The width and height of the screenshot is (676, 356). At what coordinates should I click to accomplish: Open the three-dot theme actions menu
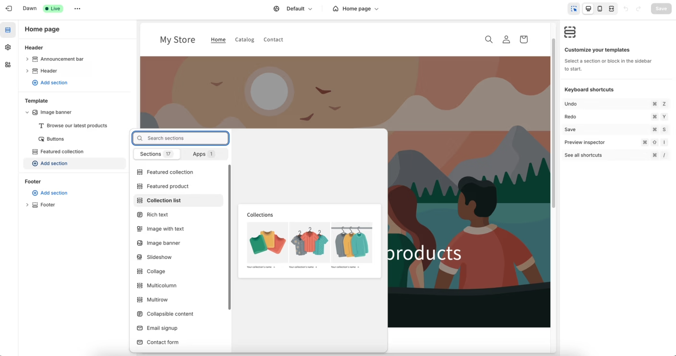point(77,9)
